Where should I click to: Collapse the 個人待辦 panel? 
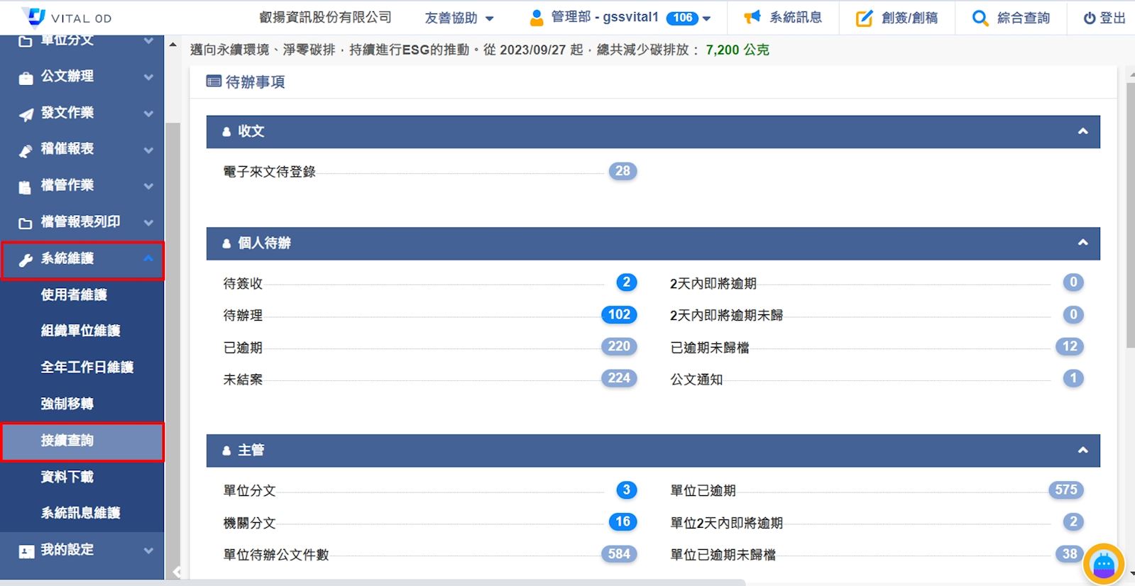pos(1082,243)
